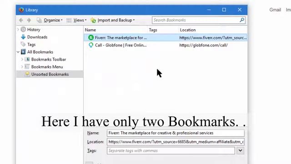
Task: Click the History clock icon
Action: (23, 29)
